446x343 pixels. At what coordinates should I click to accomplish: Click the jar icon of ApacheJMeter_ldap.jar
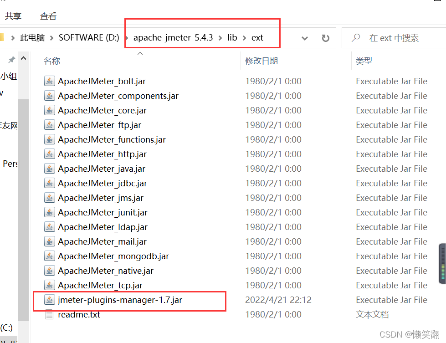point(50,227)
